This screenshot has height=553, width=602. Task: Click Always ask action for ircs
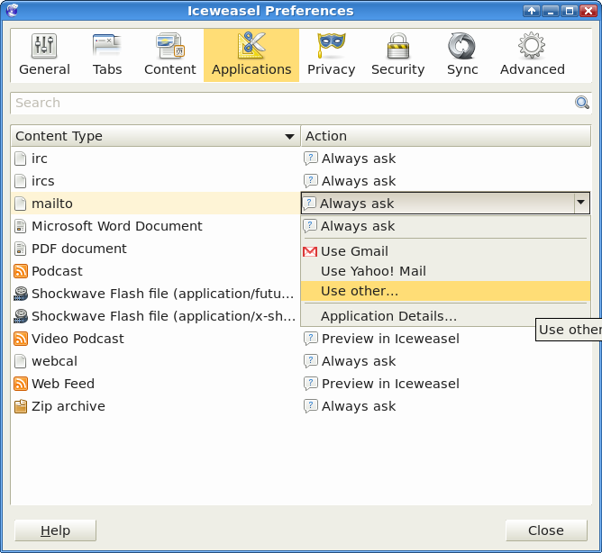[359, 181]
